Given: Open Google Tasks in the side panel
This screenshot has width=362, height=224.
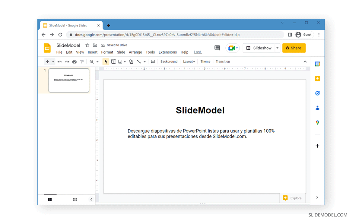Looking at the screenshot, I should tap(317, 93).
